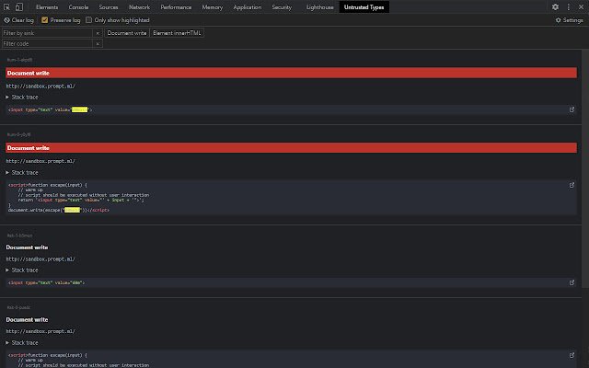The height and width of the screenshot is (368, 589).
Task: Focus the Filter code input
Action: [x=47, y=44]
